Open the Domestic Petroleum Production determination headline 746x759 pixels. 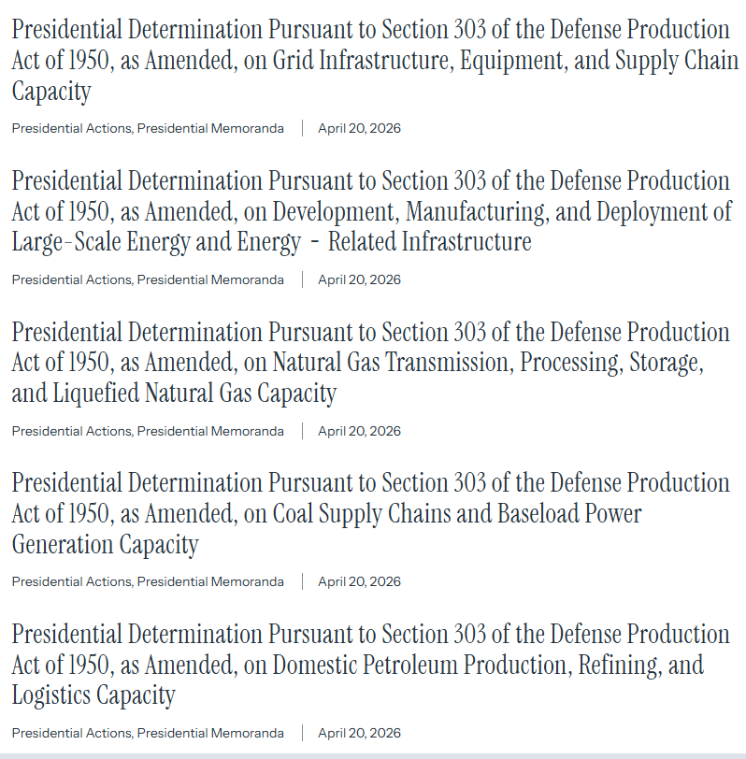(x=371, y=665)
